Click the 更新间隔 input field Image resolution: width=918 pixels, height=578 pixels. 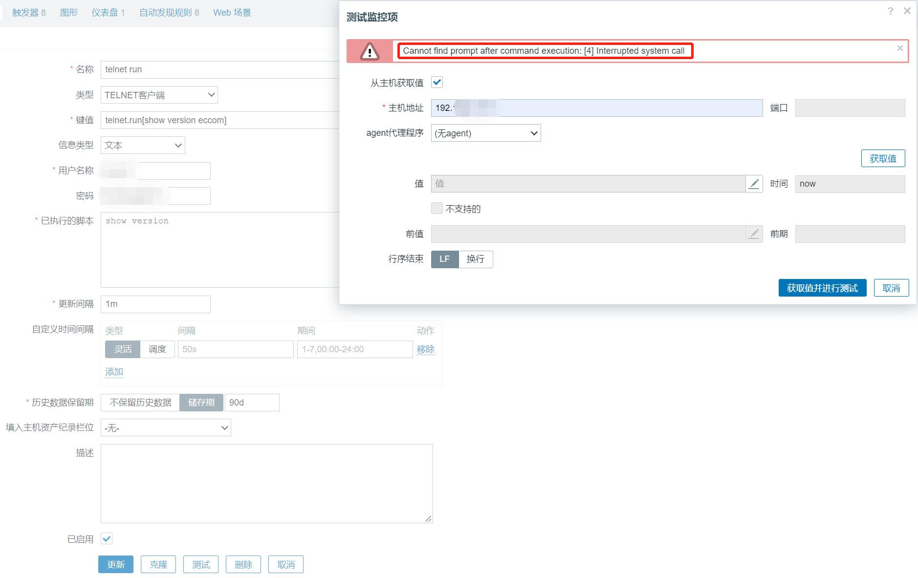[x=155, y=304]
